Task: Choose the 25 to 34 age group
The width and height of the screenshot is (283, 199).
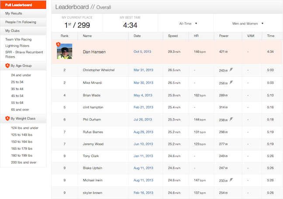Action: [x=17, y=82]
